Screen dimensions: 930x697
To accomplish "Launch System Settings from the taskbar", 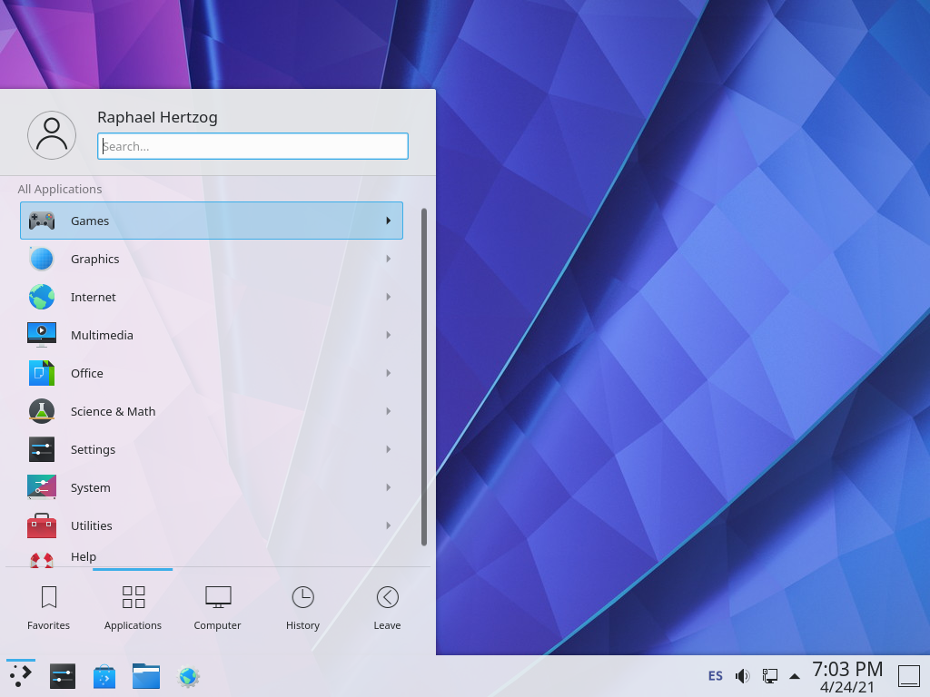I will (62, 676).
